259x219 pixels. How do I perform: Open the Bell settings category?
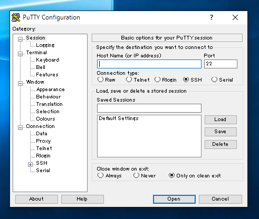41,67
